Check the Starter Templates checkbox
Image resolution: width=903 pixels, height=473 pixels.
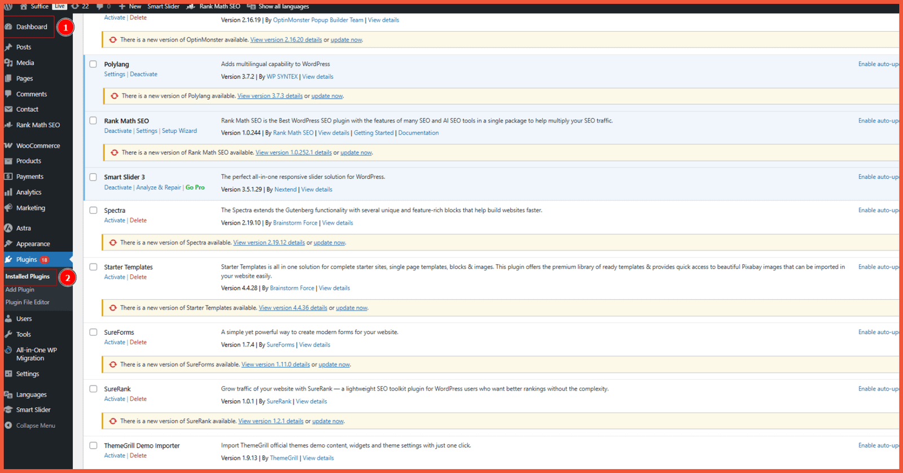(x=93, y=267)
